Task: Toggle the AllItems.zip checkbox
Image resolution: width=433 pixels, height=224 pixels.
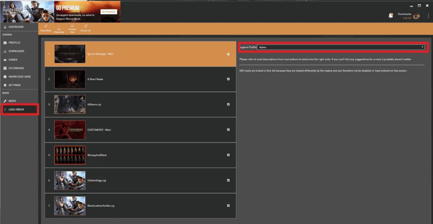Action: (x=228, y=104)
